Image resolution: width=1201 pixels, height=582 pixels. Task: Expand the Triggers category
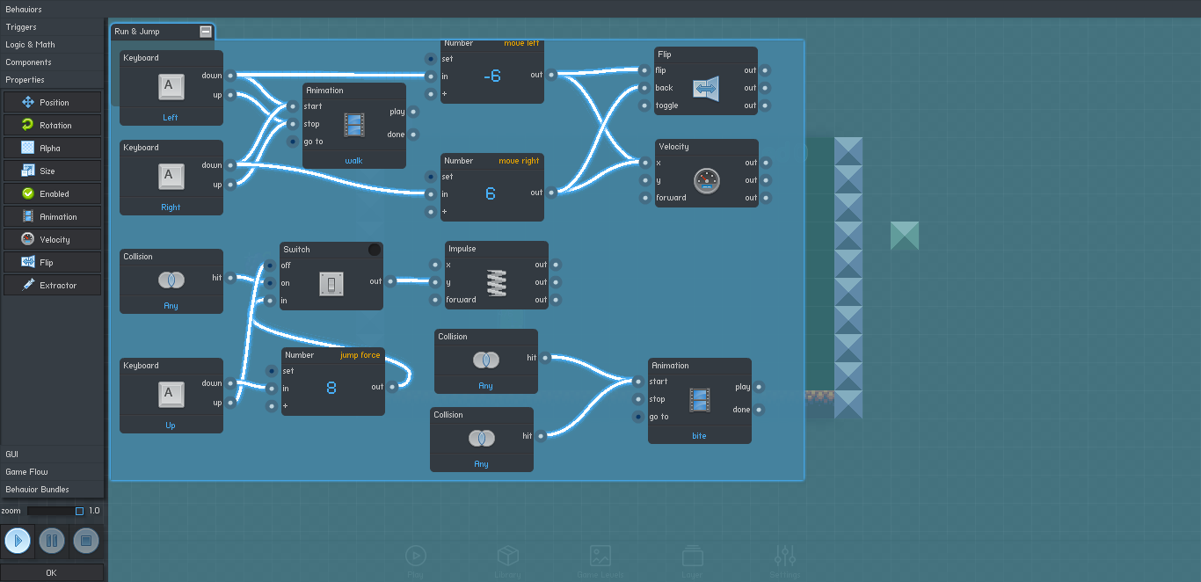point(53,26)
